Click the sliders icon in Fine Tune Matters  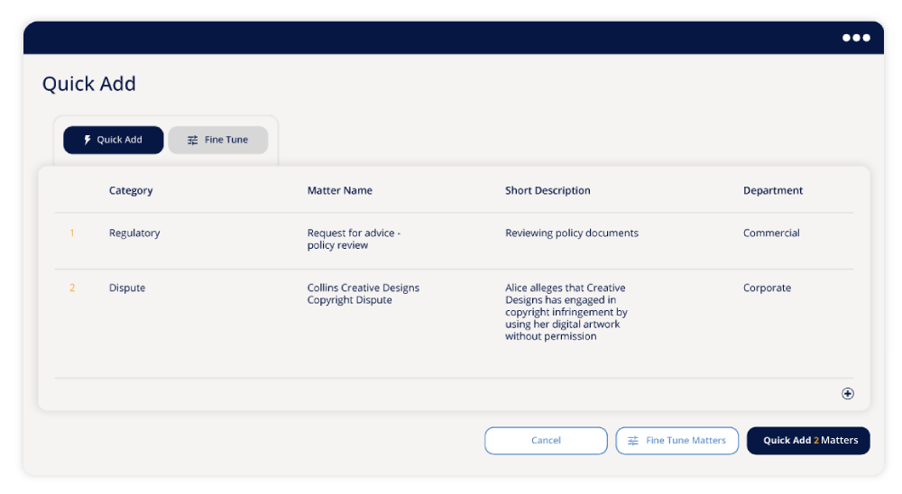[633, 441]
